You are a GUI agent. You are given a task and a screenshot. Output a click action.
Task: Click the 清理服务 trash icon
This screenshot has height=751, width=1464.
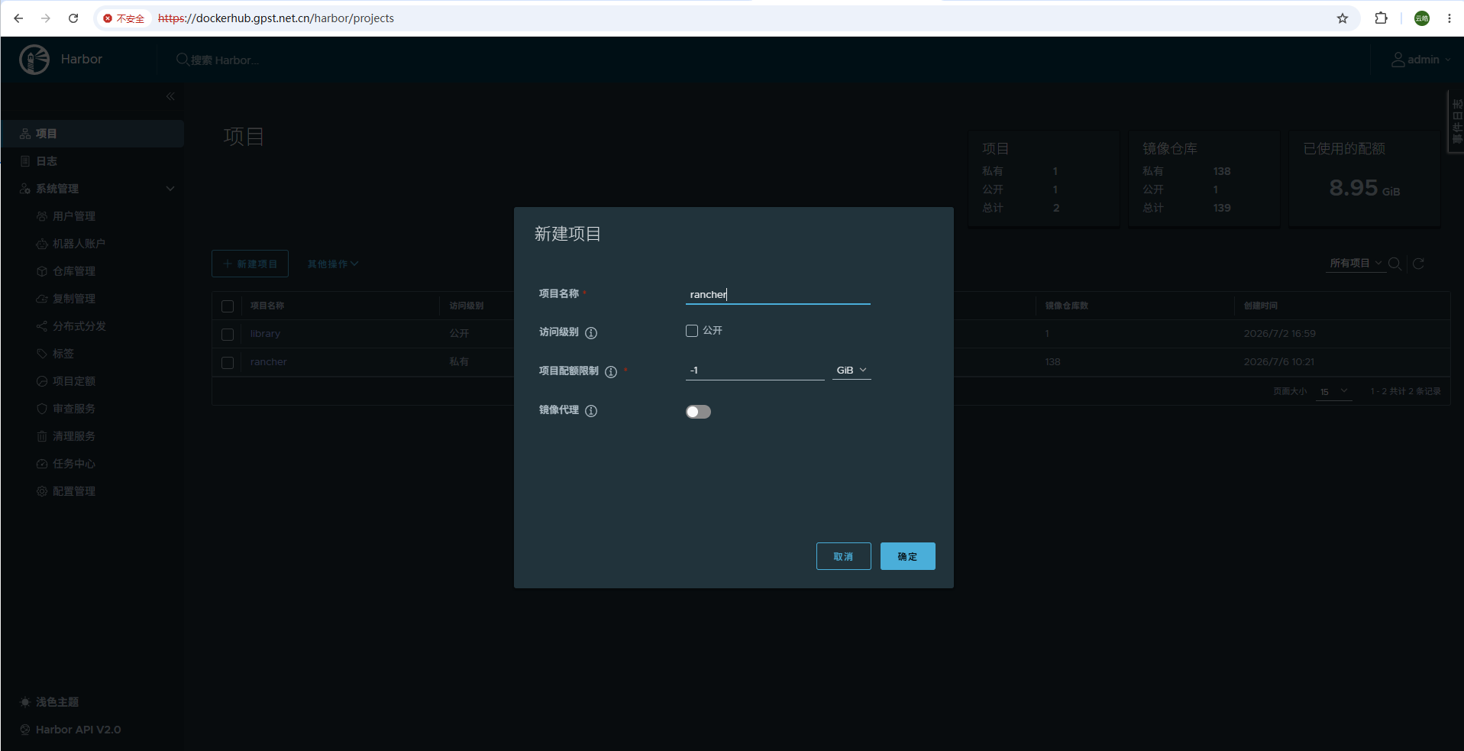(x=42, y=436)
